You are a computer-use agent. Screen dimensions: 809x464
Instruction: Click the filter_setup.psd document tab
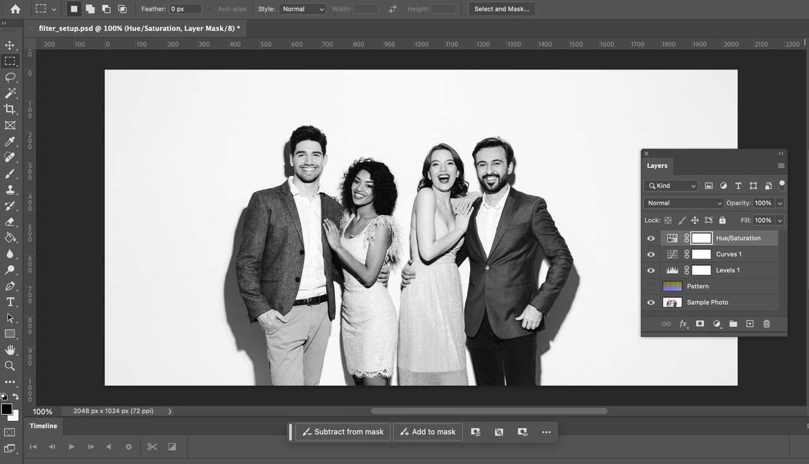click(x=139, y=28)
